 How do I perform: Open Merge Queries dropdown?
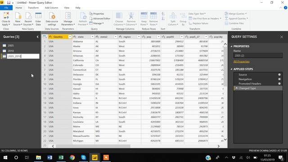click(236, 14)
